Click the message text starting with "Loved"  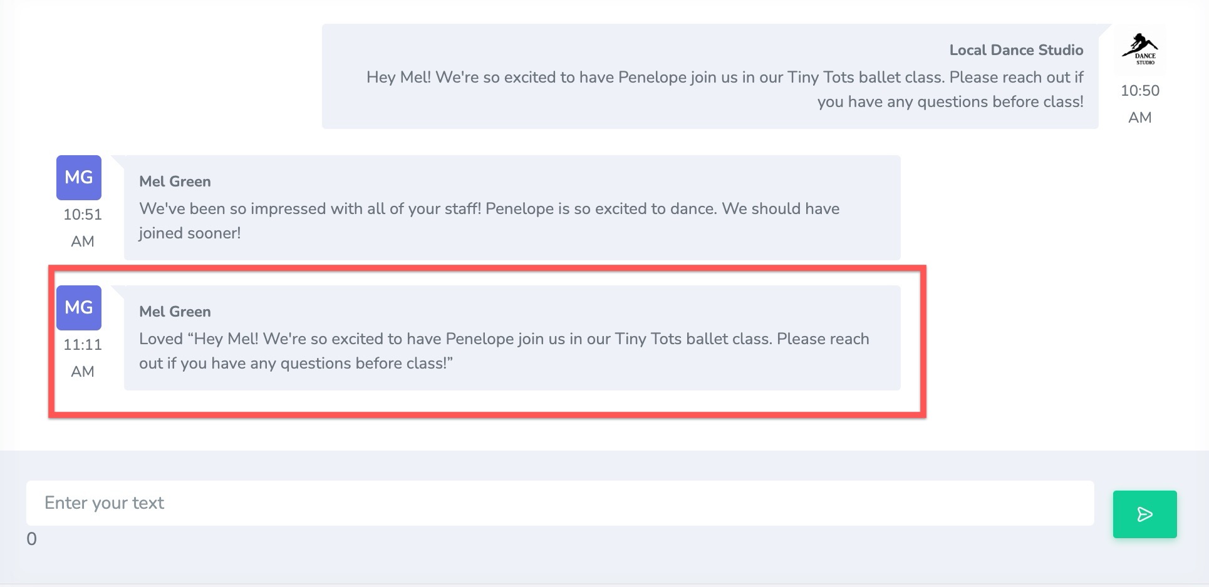pyautogui.click(x=504, y=351)
